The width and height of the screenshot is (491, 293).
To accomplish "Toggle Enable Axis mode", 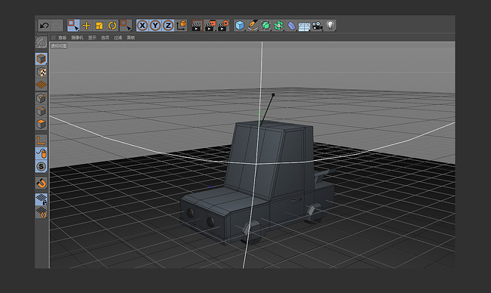I will click(41, 141).
